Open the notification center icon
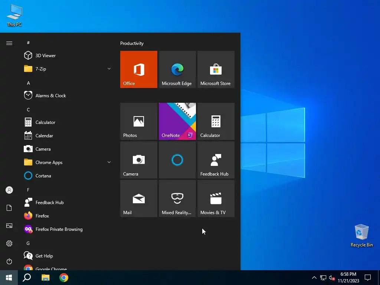 [368, 278]
